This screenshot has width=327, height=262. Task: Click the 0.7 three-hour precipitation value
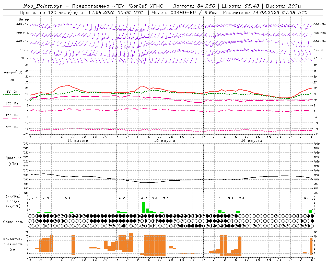pos(122,198)
